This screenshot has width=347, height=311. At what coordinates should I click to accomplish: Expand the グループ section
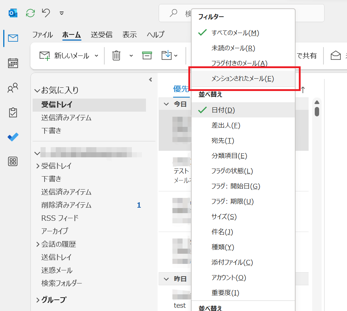(38, 300)
